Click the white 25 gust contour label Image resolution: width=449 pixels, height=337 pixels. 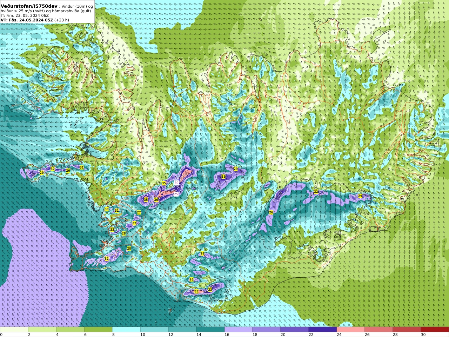pos(176,194)
